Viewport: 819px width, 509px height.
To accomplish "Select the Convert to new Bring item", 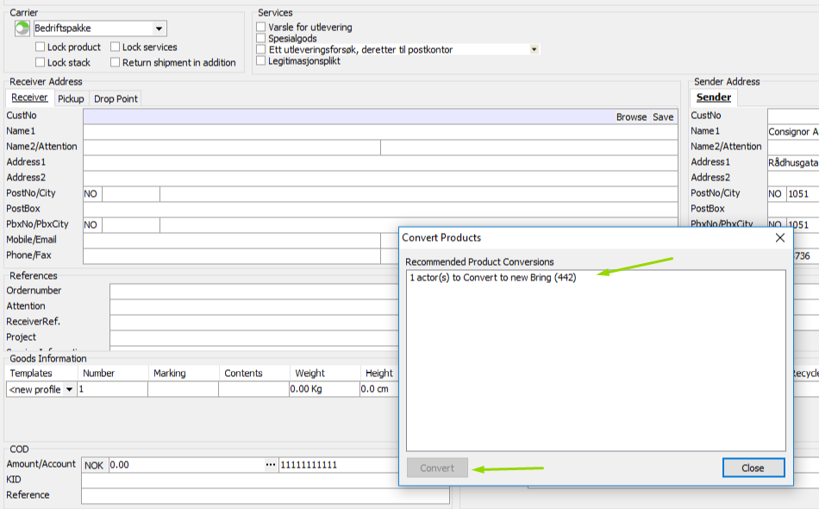I will pyautogui.click(x=493, y=278).
